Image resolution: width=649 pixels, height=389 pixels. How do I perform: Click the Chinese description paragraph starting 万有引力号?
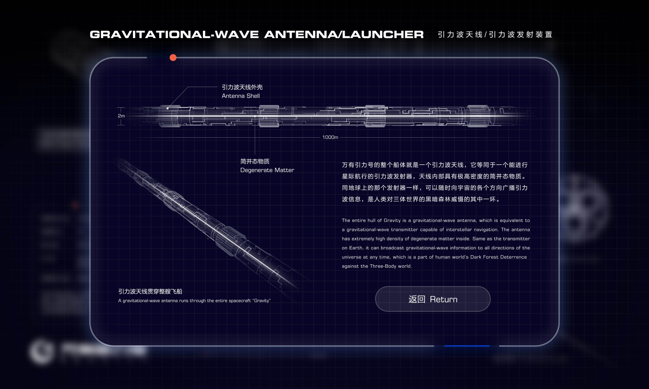point(435,182)
